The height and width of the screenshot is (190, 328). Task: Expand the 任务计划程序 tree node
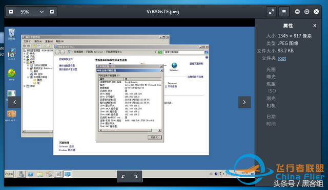(x=28, y=65)
